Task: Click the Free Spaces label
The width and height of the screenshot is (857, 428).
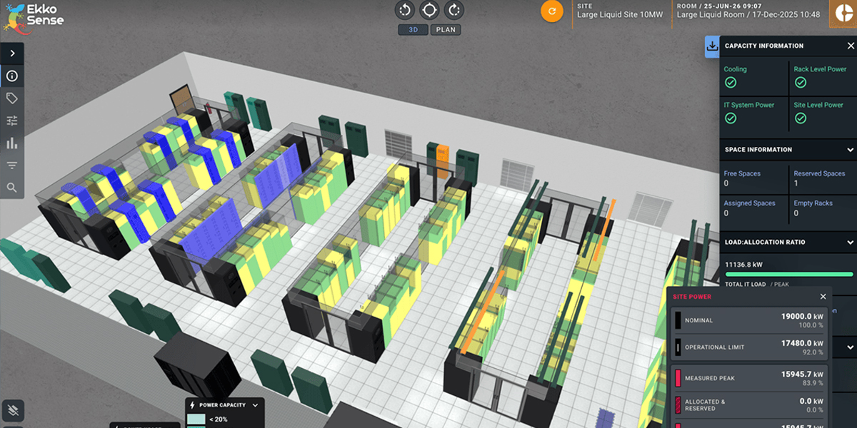Action: pyautogui.click(x=742, y=173)
